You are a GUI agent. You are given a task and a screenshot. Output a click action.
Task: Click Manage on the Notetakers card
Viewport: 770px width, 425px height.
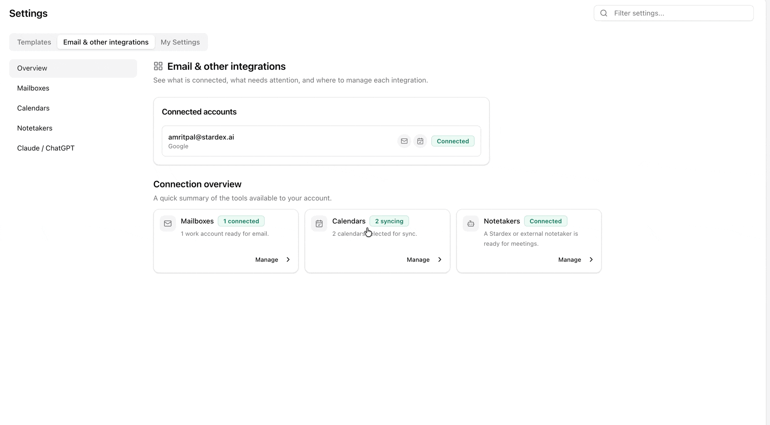click(569, 260)
